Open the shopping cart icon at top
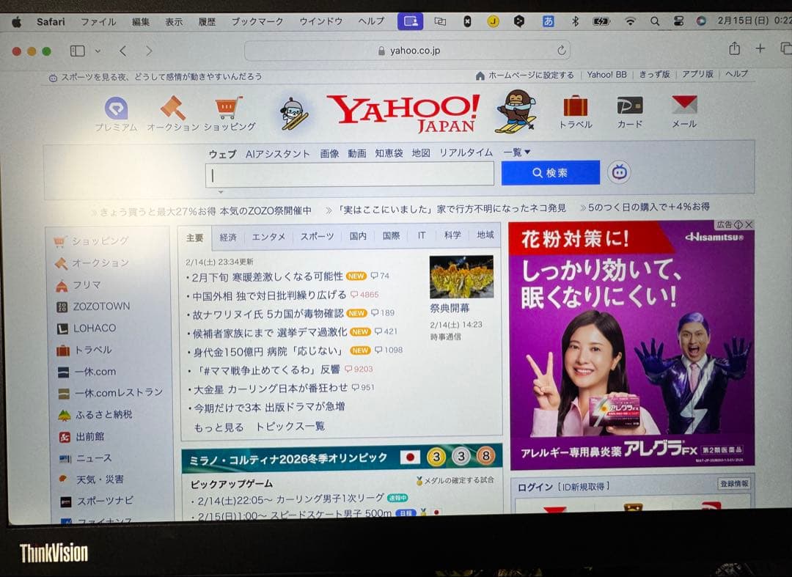This screenshot has width=792, height=577. pyautogui.click(x=227, y=106)
